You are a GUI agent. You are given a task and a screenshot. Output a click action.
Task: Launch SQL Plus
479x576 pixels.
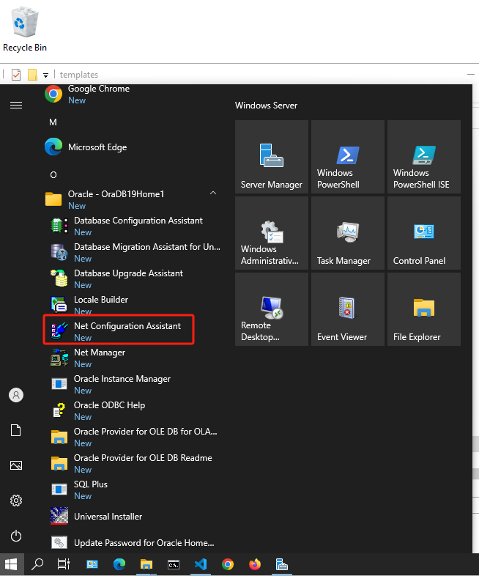point(134,490)
